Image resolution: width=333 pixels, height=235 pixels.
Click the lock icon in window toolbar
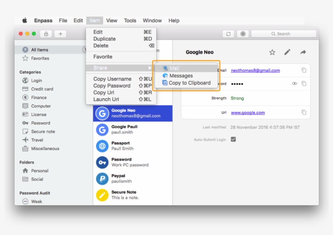[x=46, y=34]
